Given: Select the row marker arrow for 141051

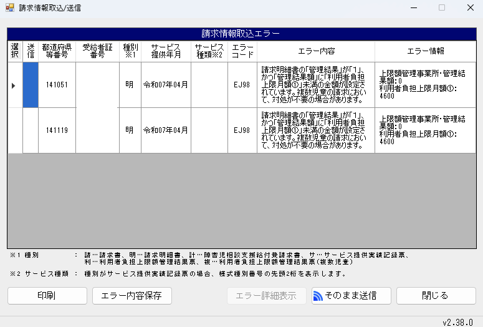Looking at the screenshot, I should coord(13,85).
